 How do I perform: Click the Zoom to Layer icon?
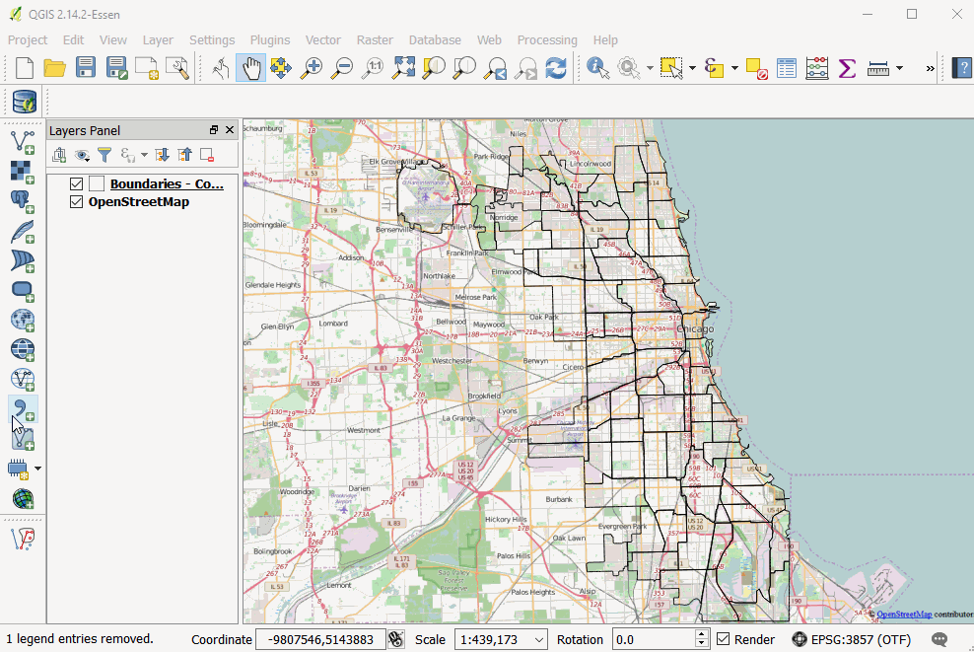[x=464, y=68]
